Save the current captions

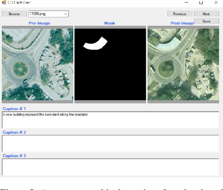tap(206, 21)
